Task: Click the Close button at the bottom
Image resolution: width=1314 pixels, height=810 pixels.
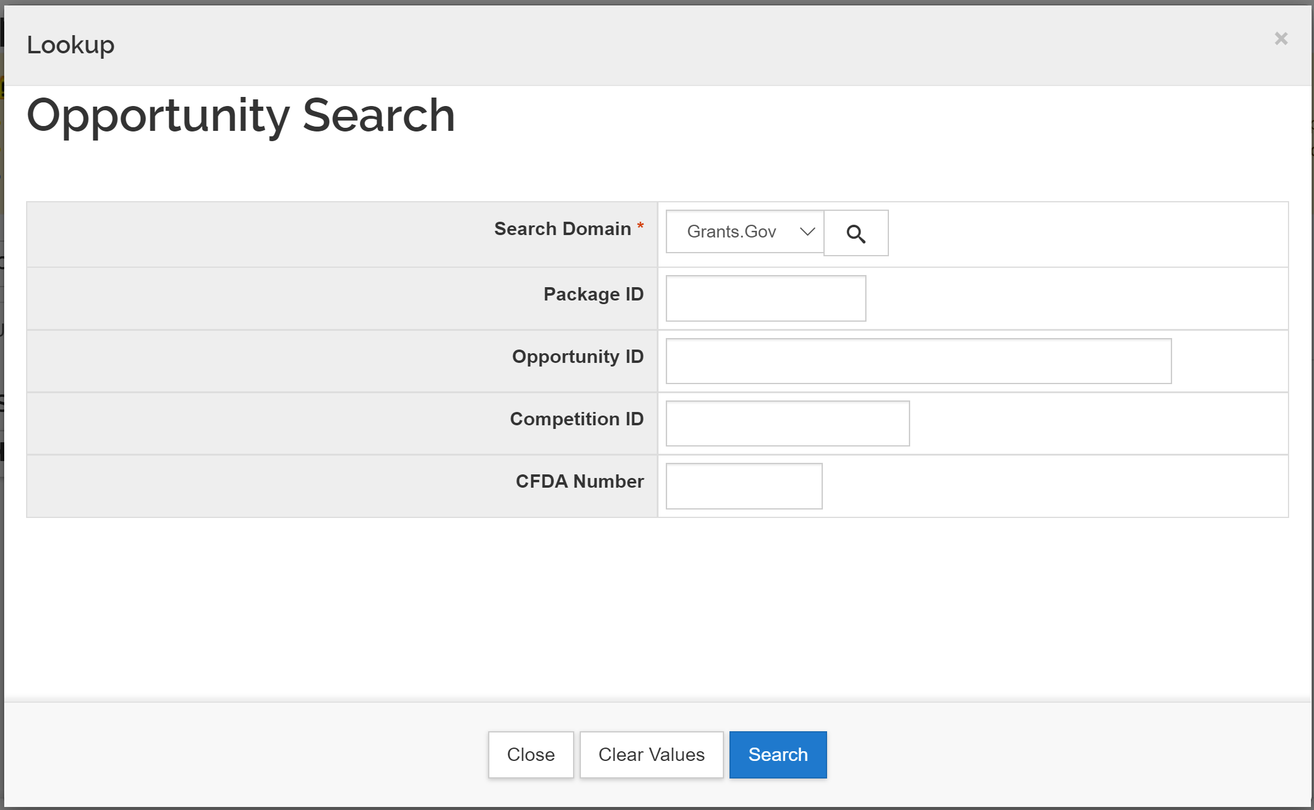Action: click(531, 754)
